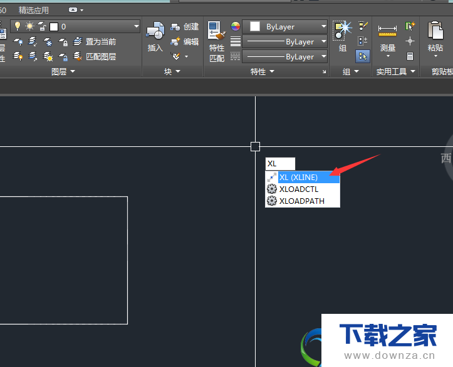
Task: Click the Layer Freeze snowflake icon
Action: click(48, 42)
